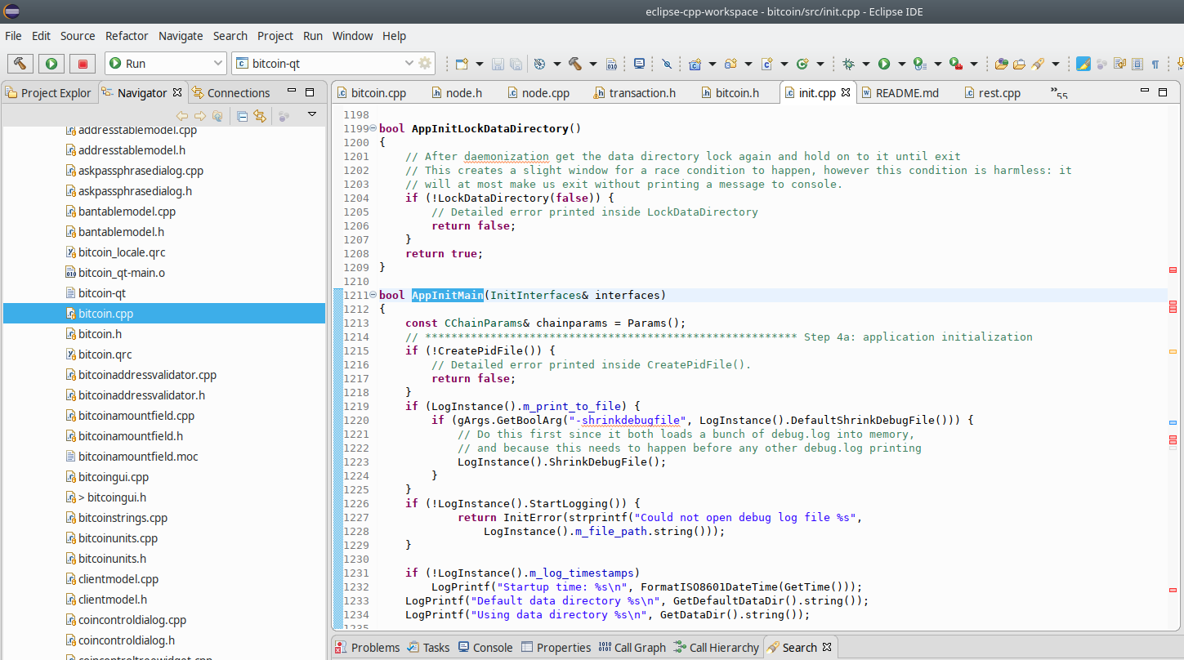Toggle Skip All Breakpoints icon
The image size is (1184, 660).
[x=667, y=64]
